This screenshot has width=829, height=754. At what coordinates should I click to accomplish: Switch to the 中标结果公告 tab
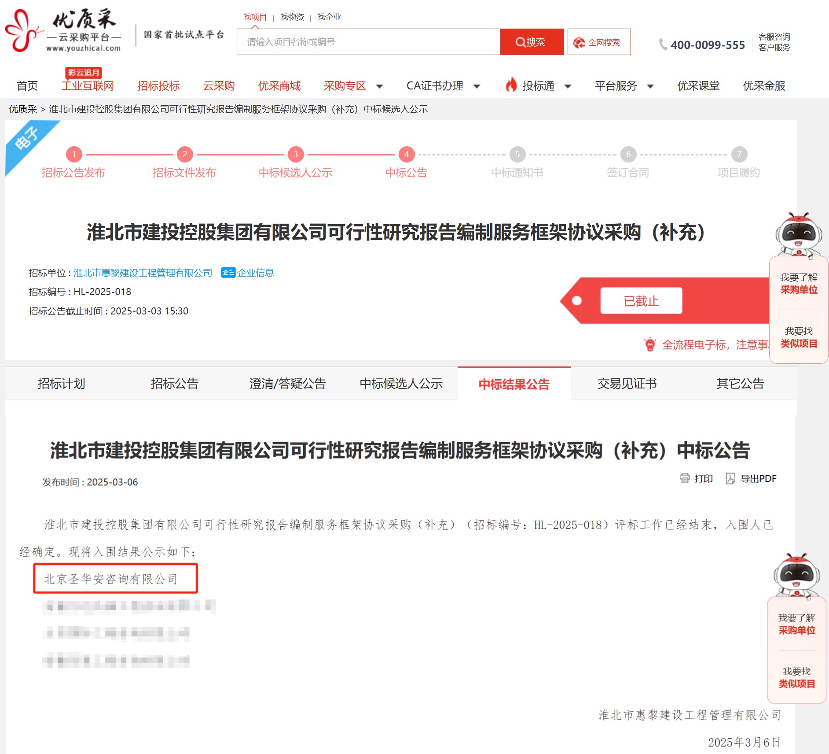point(514,384)
